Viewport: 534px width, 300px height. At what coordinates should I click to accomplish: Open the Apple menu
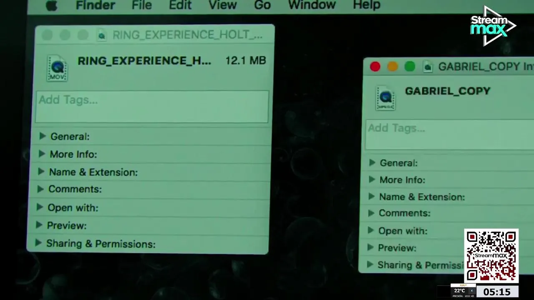(52, 6)
